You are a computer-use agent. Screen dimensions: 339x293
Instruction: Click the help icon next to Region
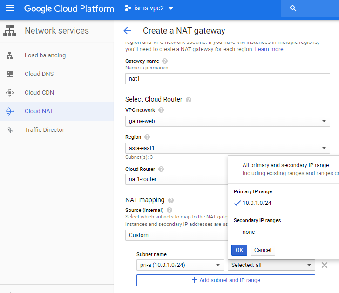click(x=147, y=137)
